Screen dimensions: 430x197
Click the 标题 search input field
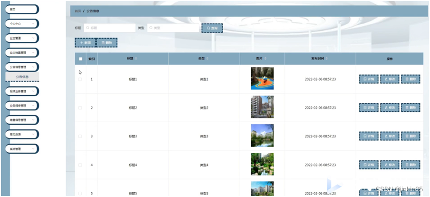tap(110, 28)
